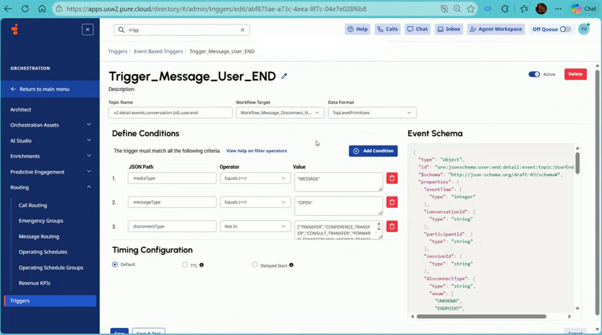
Task: Click the Add Condition button
Action: click(x=373, y=151)
